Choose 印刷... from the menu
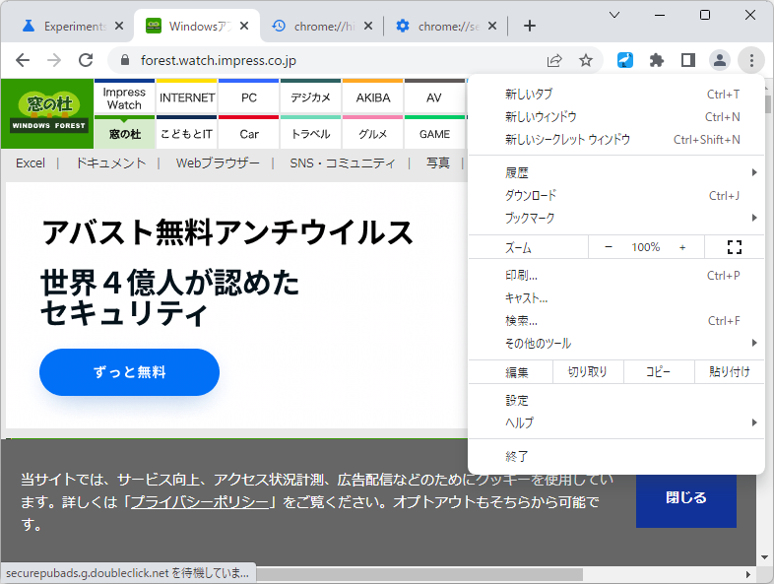 616,275
